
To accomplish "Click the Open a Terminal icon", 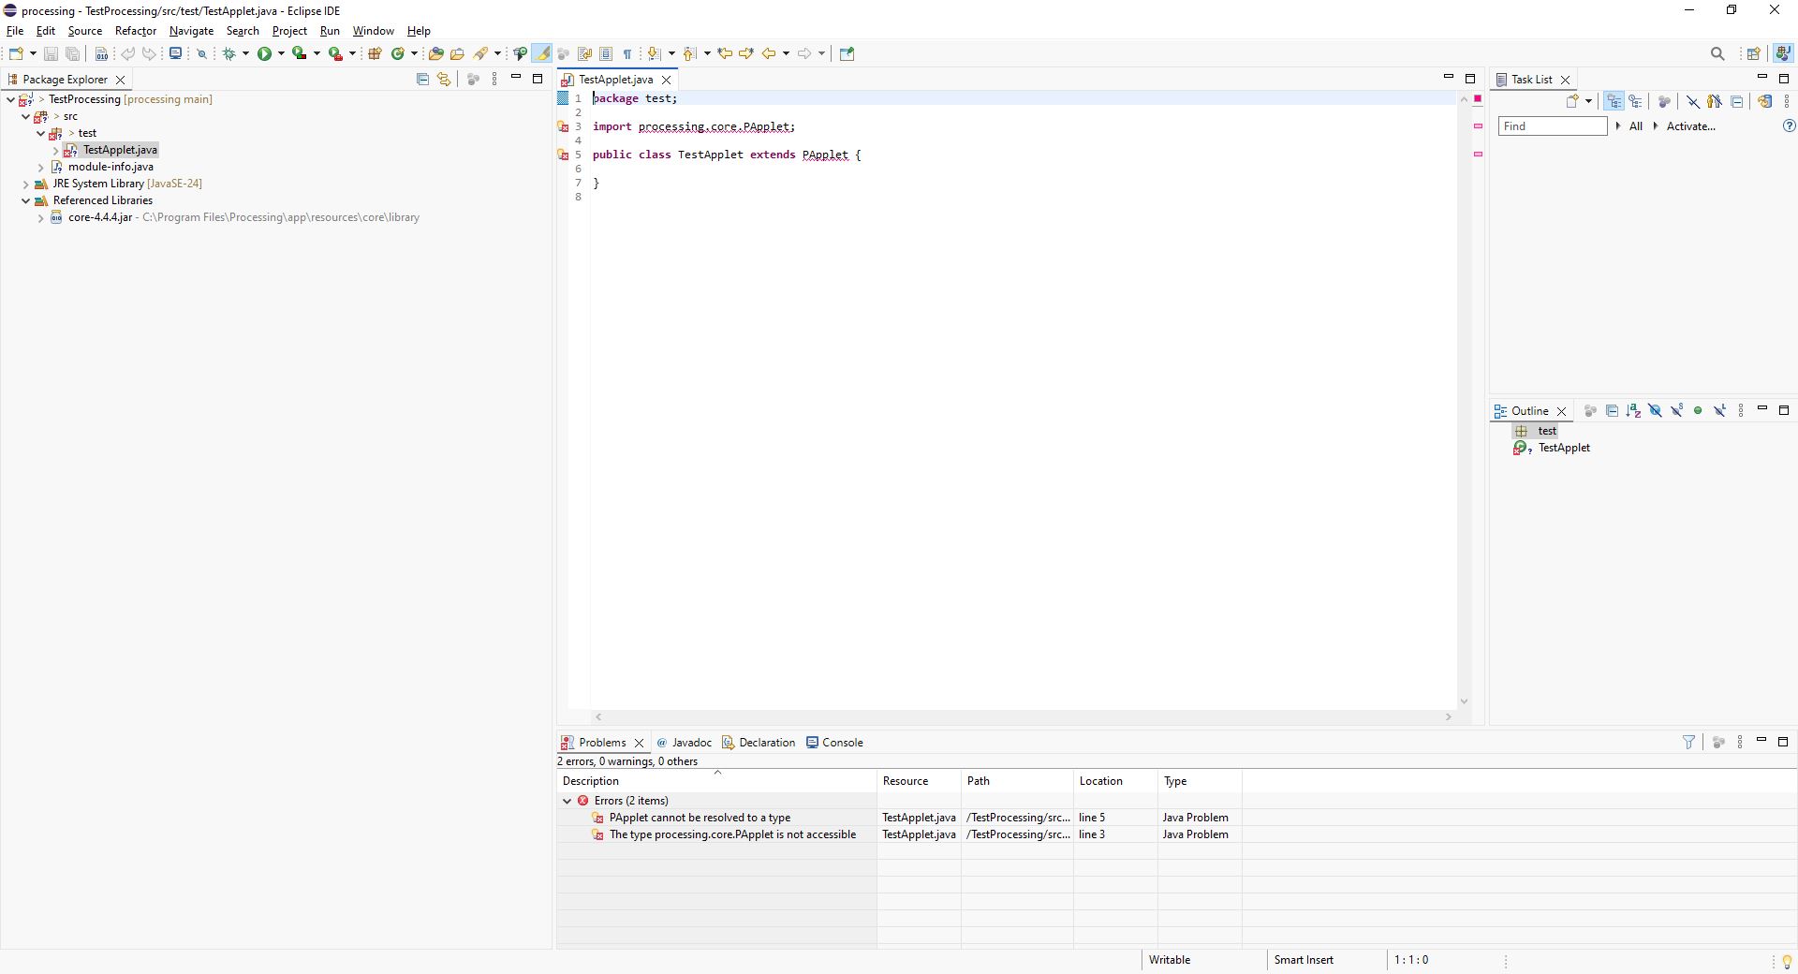I will 175,53.
